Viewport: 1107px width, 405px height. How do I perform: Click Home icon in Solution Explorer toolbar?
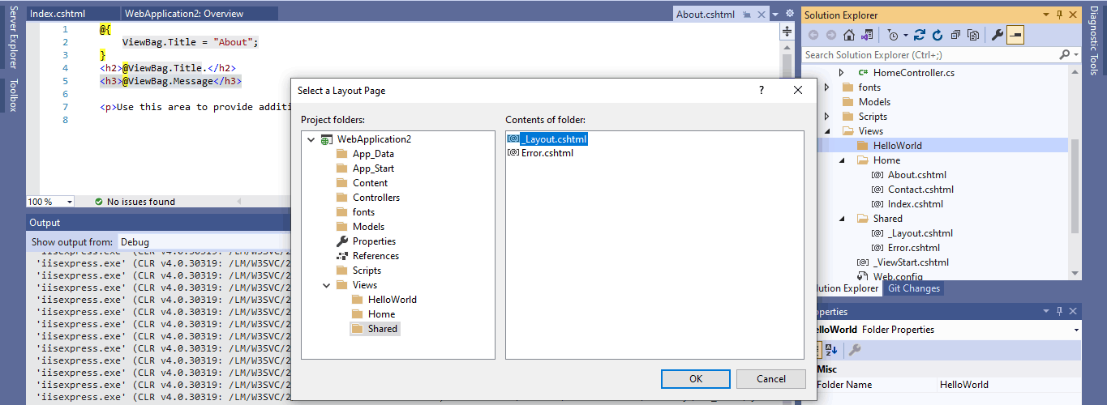(849, 35)
